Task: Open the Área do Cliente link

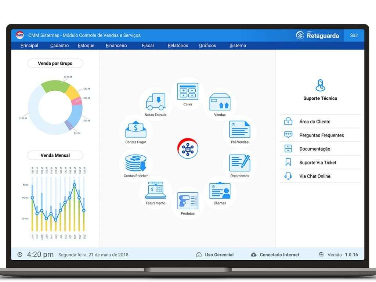Action: pos(315,122)
